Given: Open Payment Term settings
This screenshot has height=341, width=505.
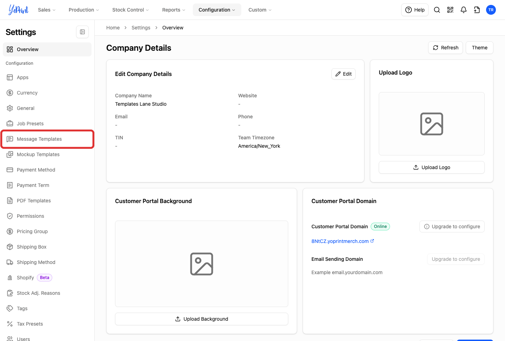Looking at the screenshot, I should 47,185.
